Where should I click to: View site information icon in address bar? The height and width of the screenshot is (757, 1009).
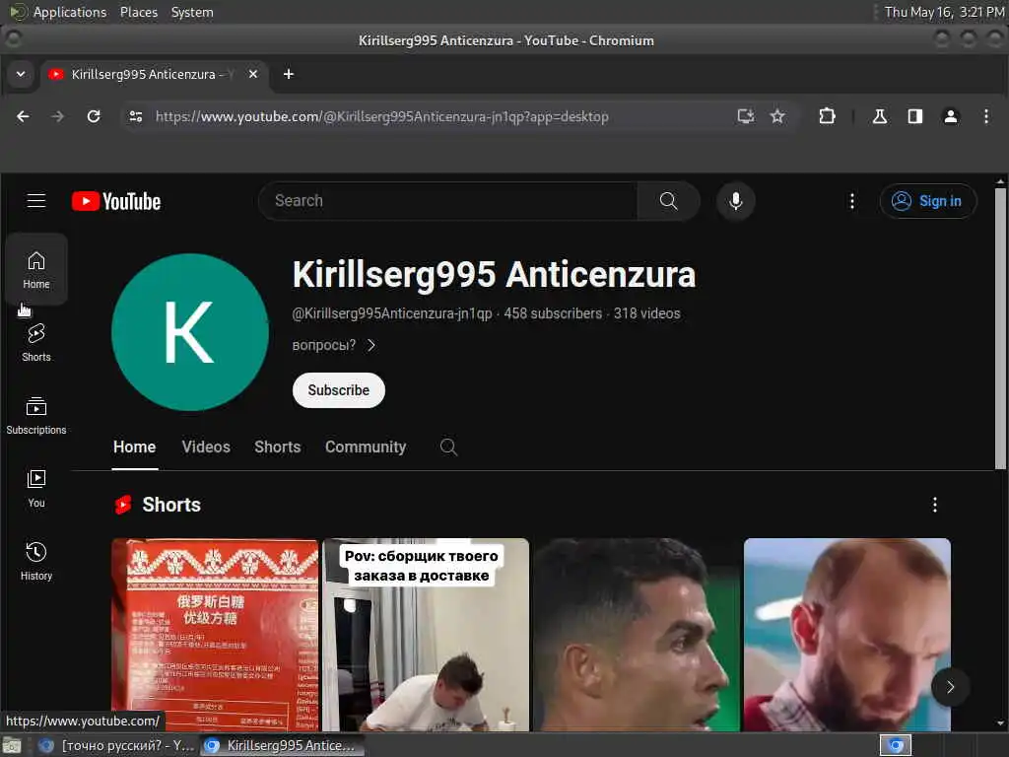[136, 116]
